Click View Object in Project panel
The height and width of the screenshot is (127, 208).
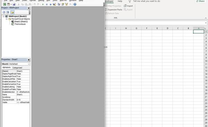pos(8,12)
